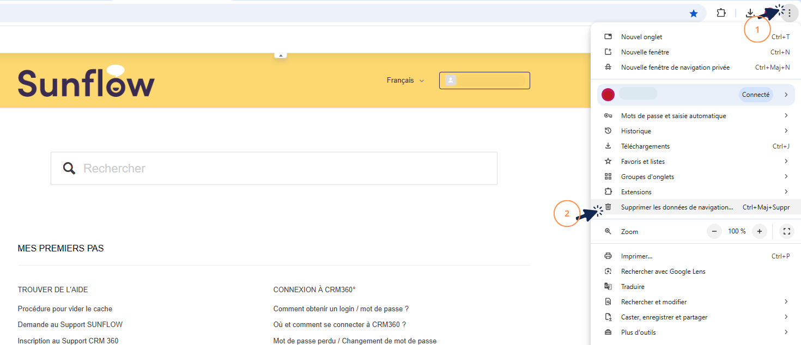Click the 100 % zoom value

pyautogui.click(x=737, y=231)
